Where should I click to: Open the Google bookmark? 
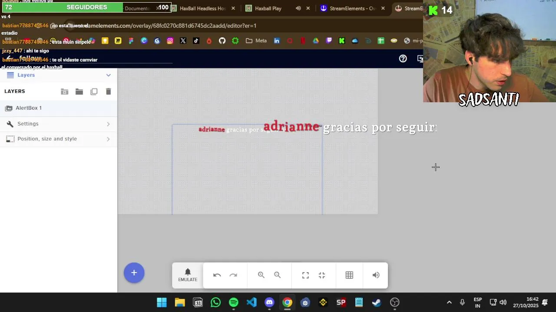(157, 41)
